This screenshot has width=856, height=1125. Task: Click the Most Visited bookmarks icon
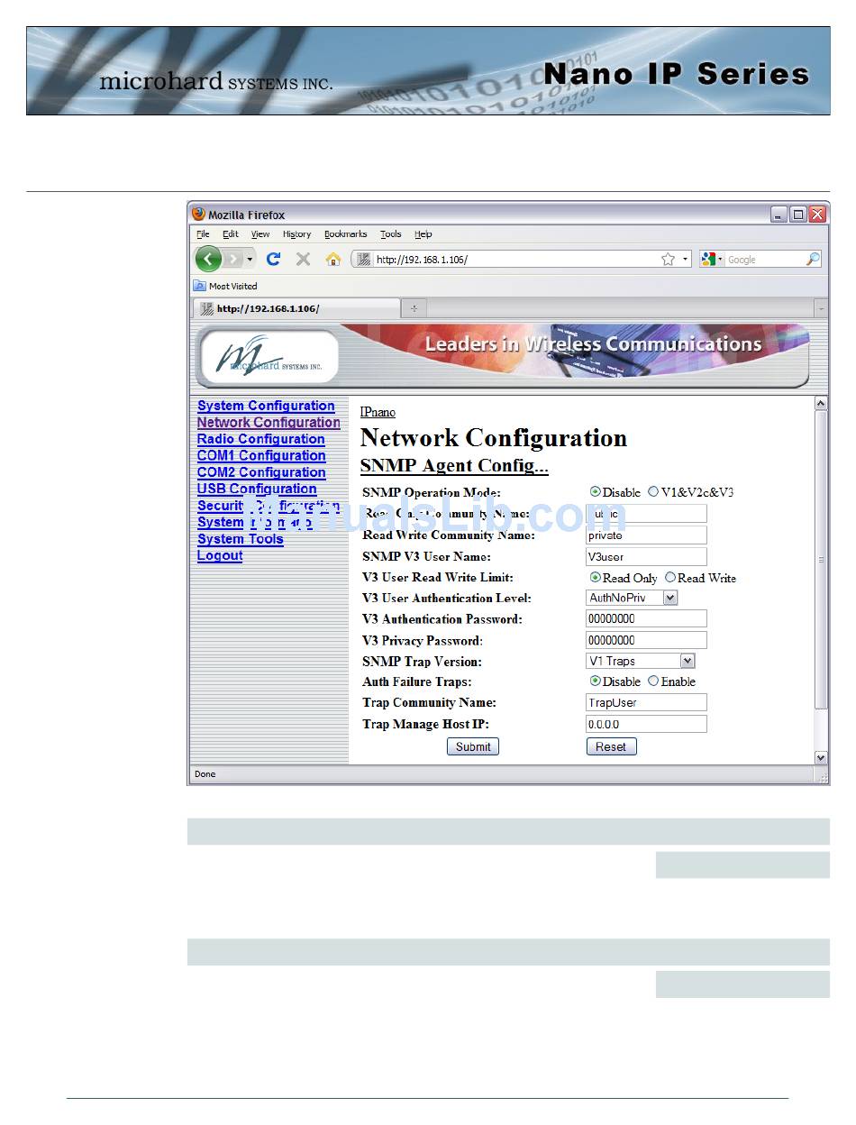[200, 286]
